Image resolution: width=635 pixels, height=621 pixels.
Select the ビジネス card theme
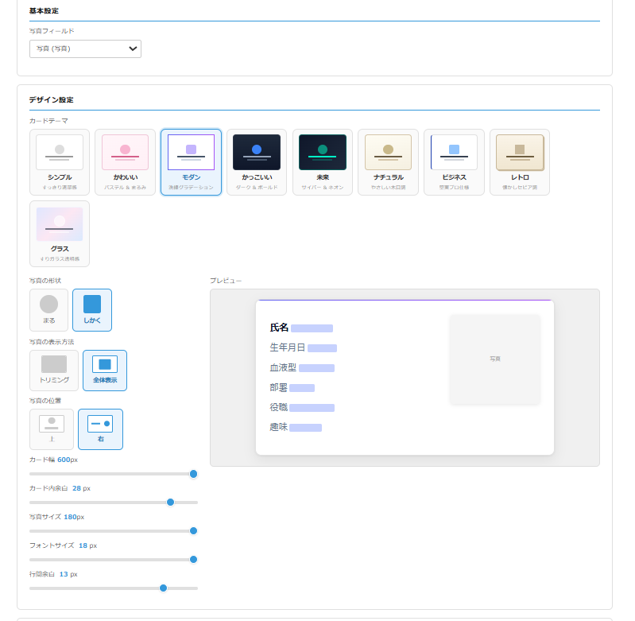454,162
